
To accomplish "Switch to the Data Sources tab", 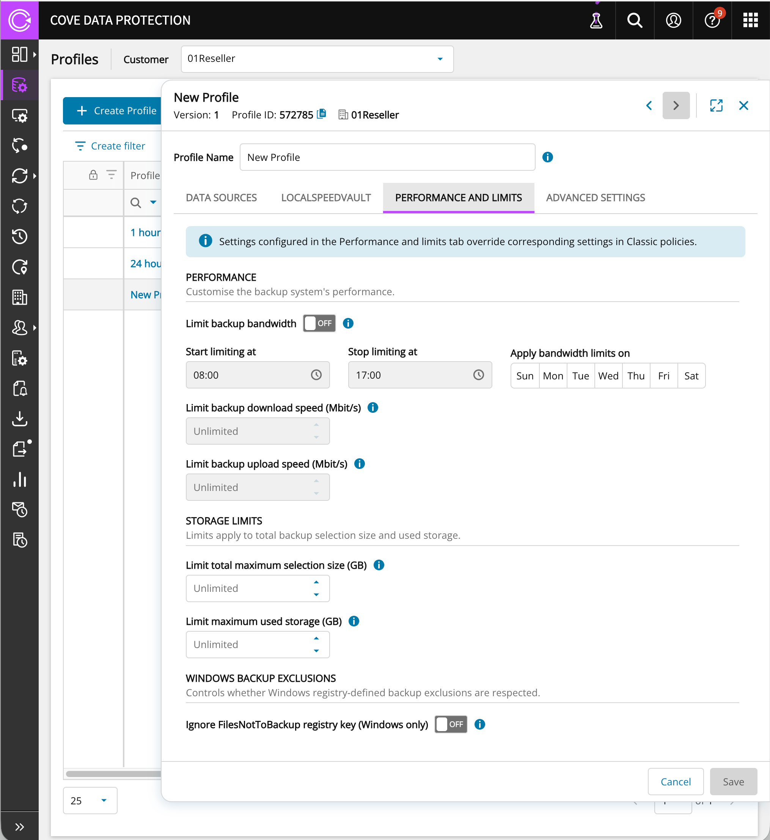I will 221,198.
